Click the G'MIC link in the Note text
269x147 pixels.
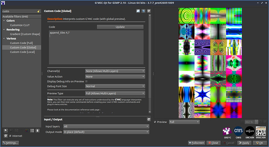coord(118,100)
